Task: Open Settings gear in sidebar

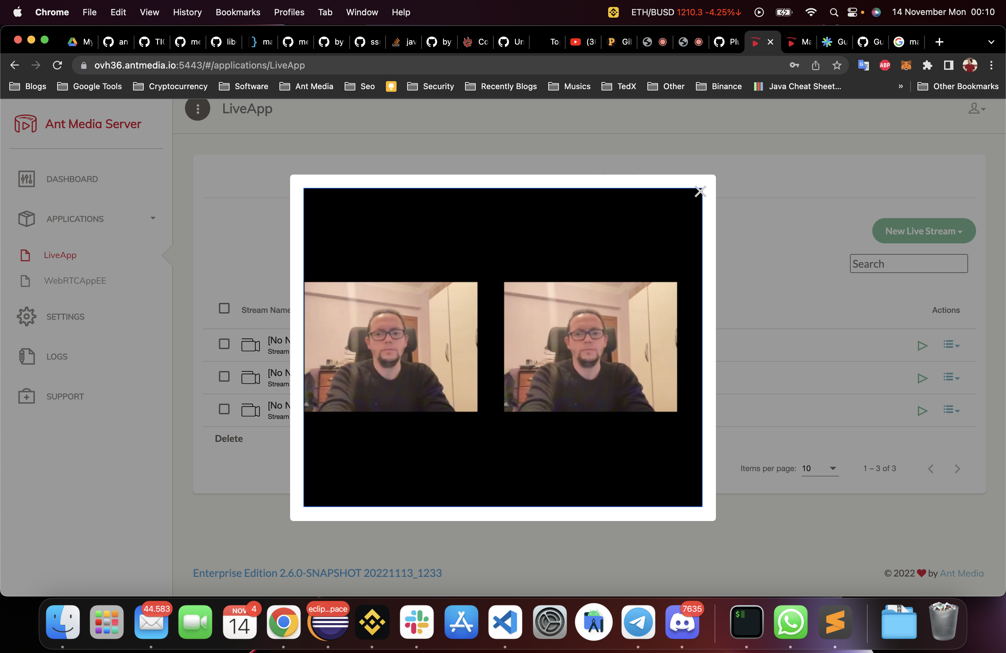Action: tap(27, 317)
